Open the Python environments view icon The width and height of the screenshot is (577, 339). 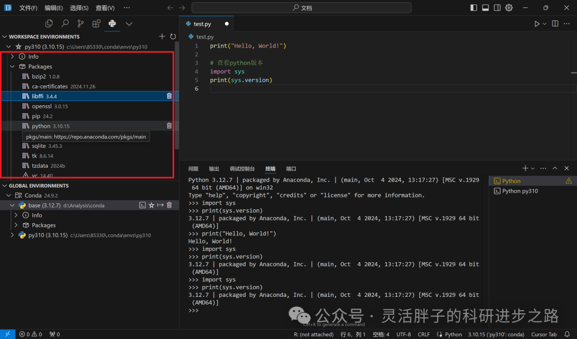112,23
